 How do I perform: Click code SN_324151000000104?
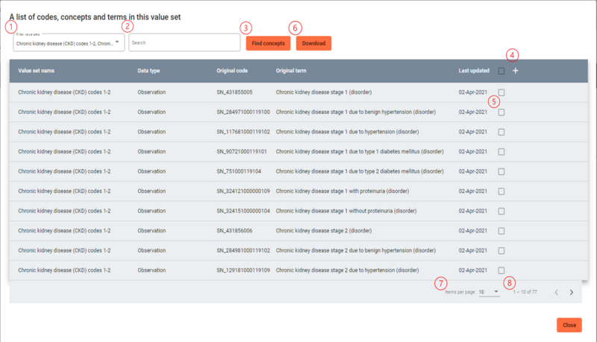pos(243,211)
